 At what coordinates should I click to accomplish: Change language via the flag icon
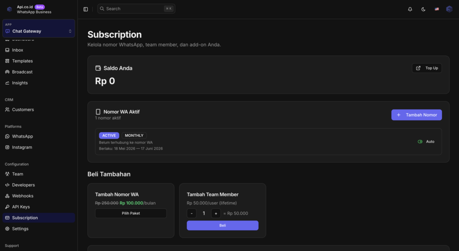437,9
